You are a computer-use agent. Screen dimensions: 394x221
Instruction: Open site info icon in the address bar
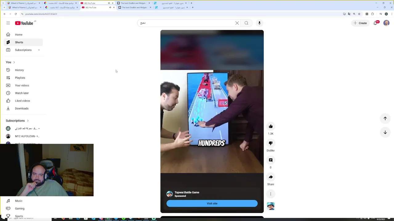pyautogui.click(x=22, y=14)
